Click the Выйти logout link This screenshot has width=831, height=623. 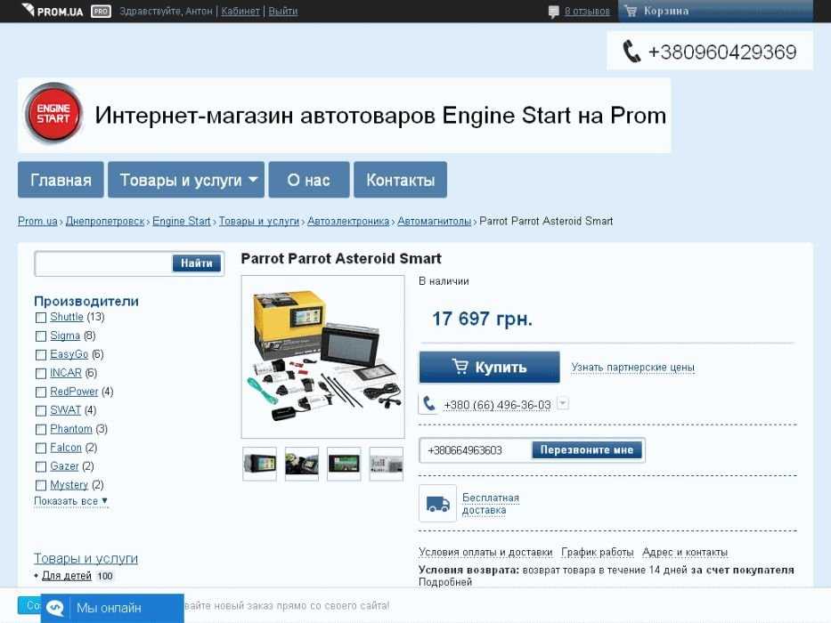tap(283, 11)
